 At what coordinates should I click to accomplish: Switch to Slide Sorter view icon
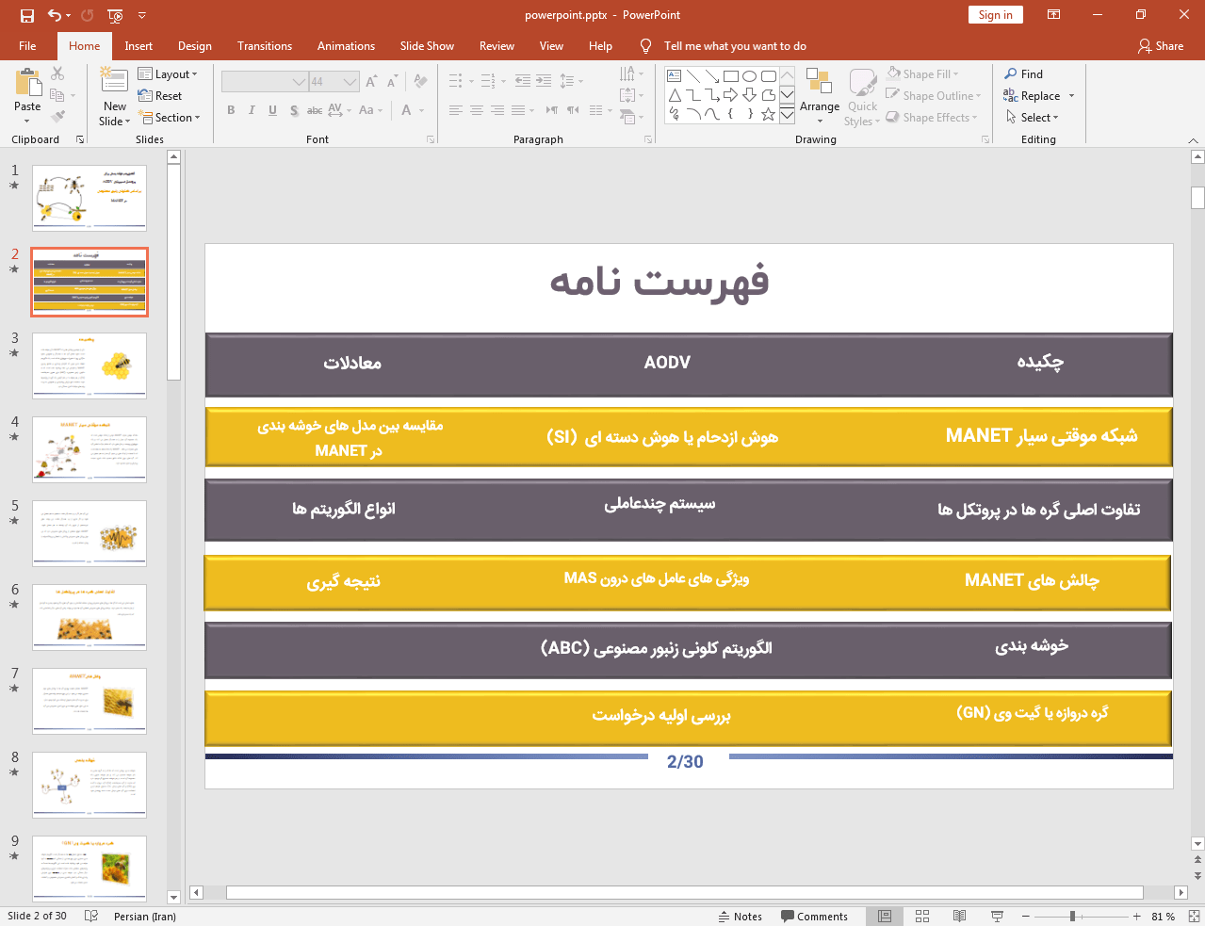click(922, 916)
